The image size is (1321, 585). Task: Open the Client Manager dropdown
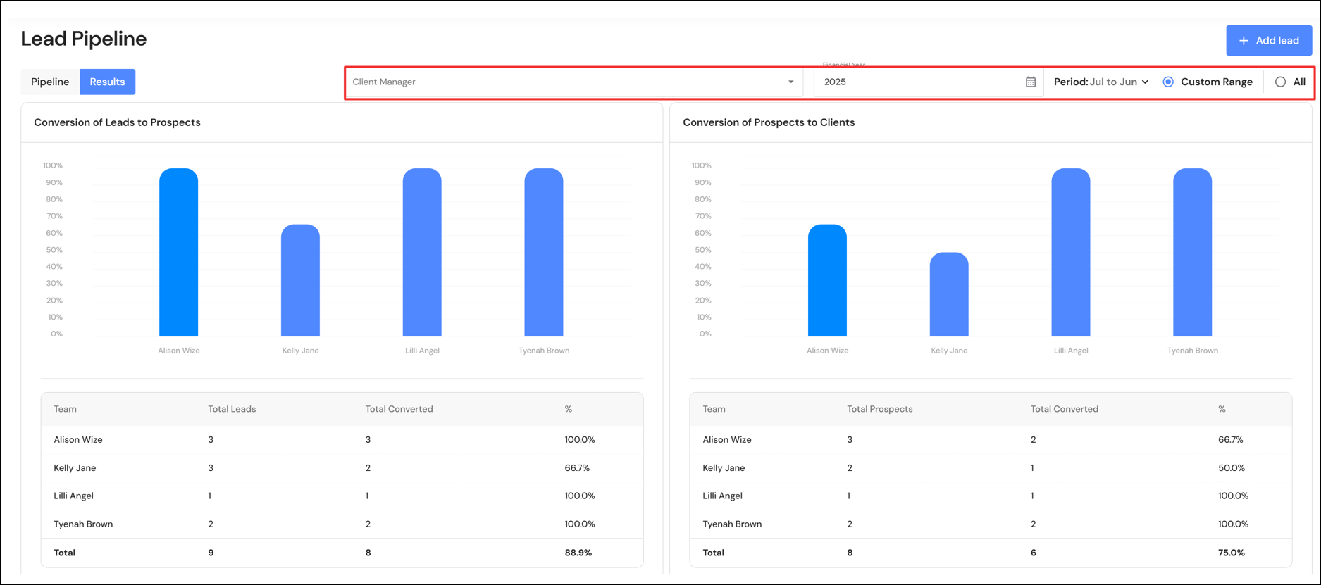coord(574,82)
